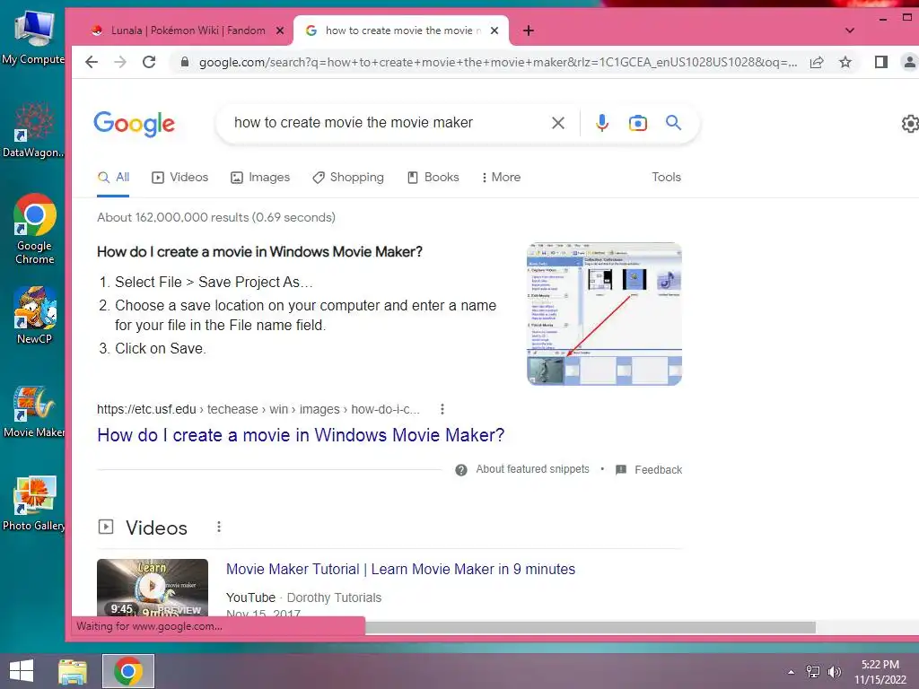Bookmark this page with the star

[845, 62]
